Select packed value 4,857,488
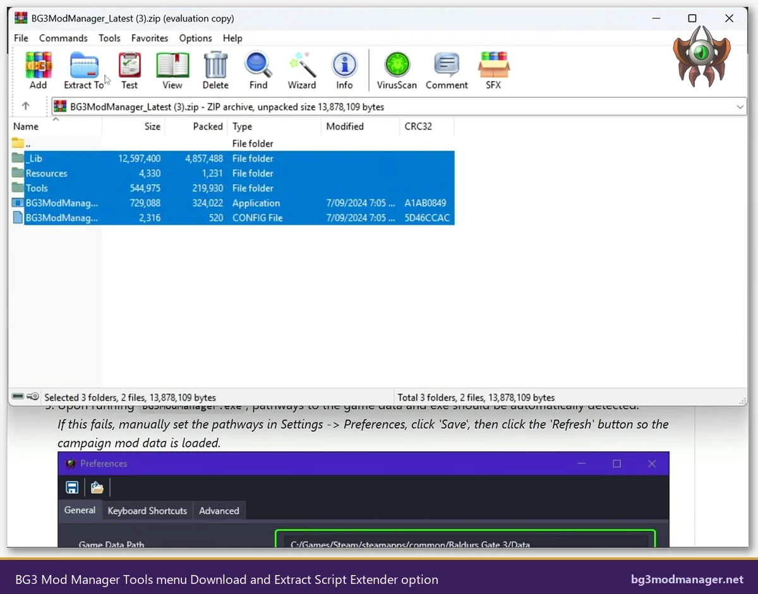This screenshot has width=758, height=594. pyautogui.click(x=204, y=158)
